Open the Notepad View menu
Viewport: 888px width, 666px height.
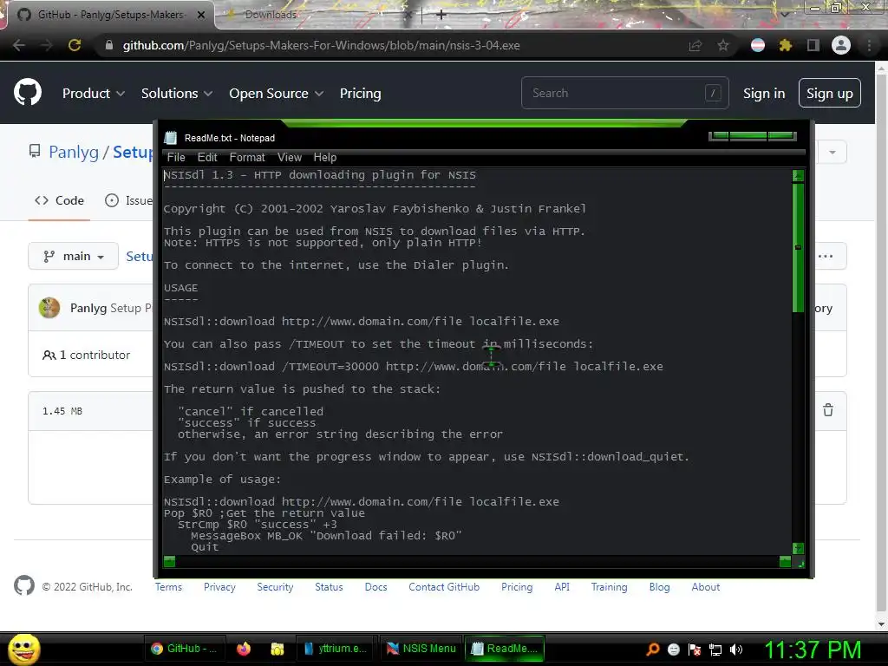click(290, 158)
